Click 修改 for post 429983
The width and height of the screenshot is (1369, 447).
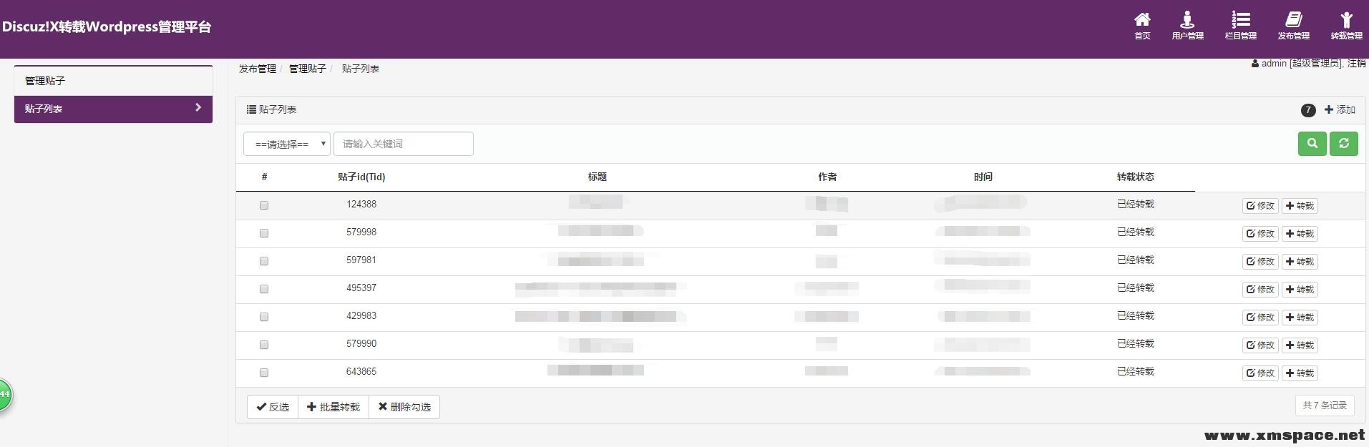point(1260,318)
